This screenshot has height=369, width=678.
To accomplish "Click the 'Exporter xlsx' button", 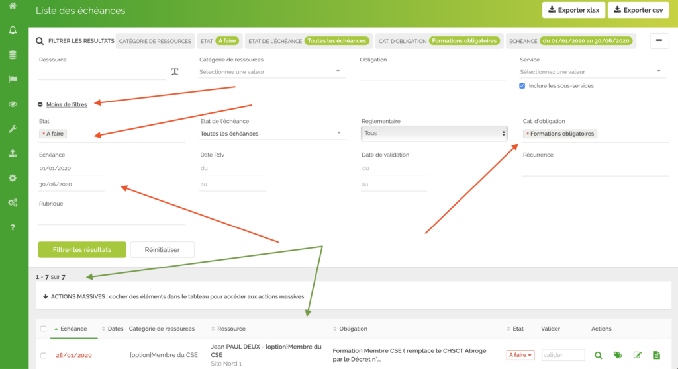I will [573, 10].
